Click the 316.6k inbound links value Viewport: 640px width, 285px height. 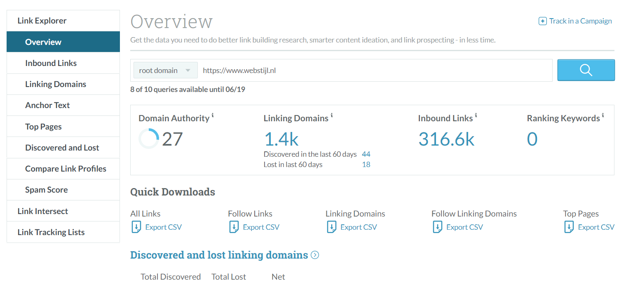pyautogui.click(x=446, y=139)
